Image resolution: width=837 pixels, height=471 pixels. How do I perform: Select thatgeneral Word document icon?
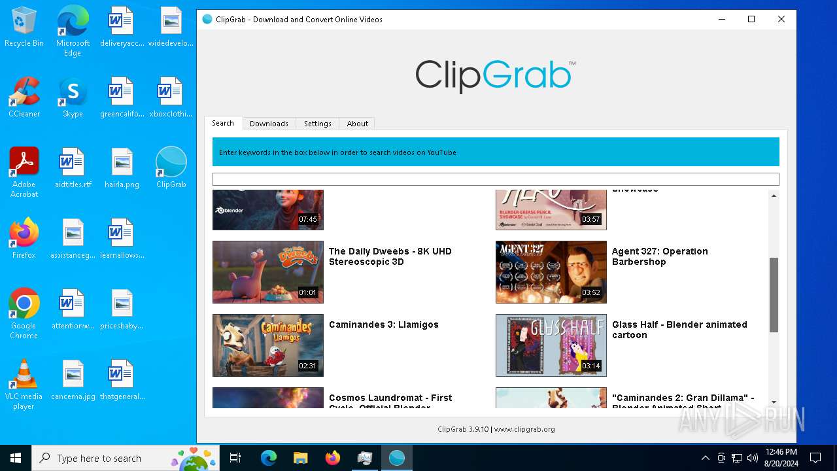tap(122, 380)
